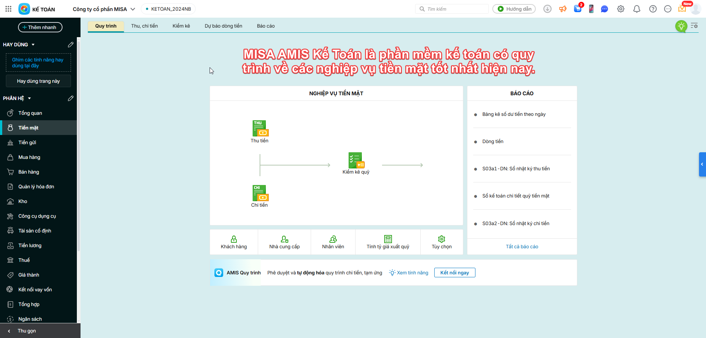The height and width of the screenshot is (338, 706).
Task: Open Khách hàng customer shortcut
Action: point(234,242)
